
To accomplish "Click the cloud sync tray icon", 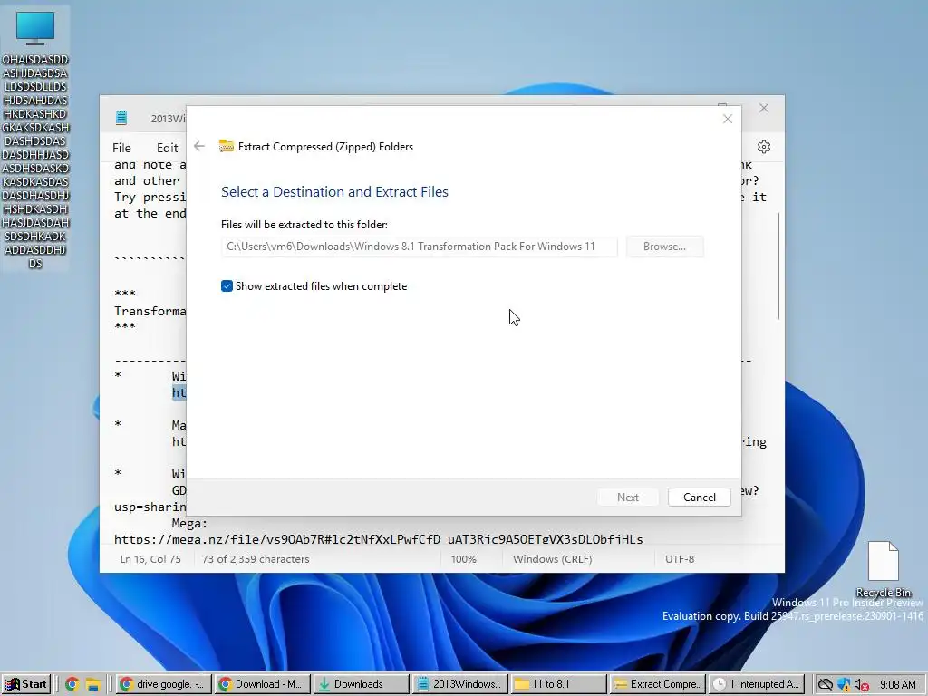I will (x=825, y=685).
